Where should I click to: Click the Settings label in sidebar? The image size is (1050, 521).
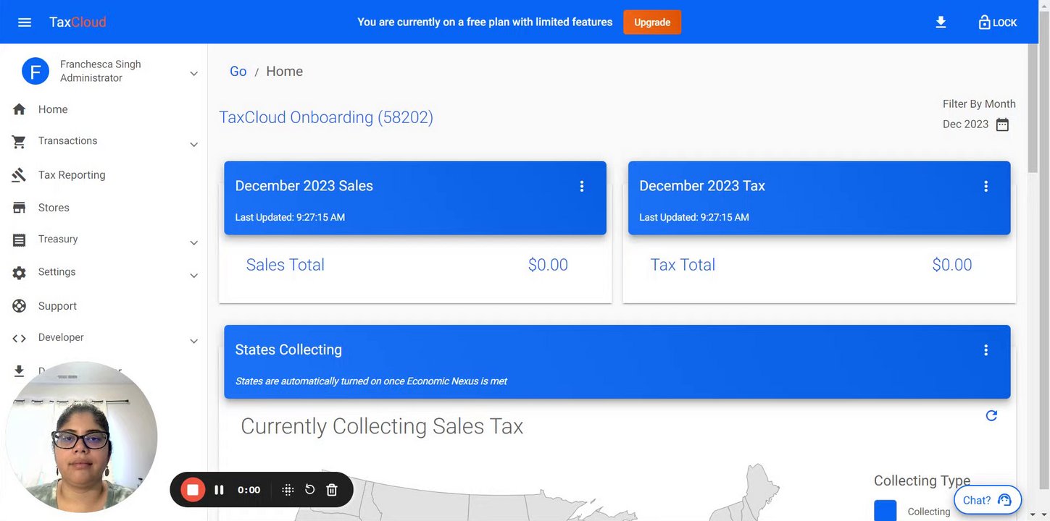click(x=57, y=272)
